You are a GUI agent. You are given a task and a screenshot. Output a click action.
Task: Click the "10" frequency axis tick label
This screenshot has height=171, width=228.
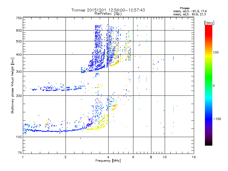tap(165, 157)
